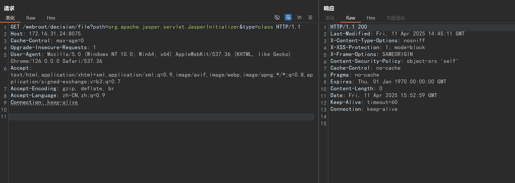This screenshot has height=183, width=515.
Task: Click empty line 11 in request body
Action: coord(153,117)
